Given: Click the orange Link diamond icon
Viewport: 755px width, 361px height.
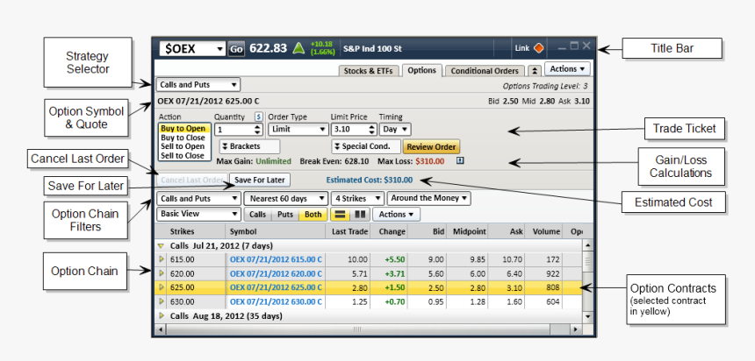Looking at the screenshot, I should (539, 48).
